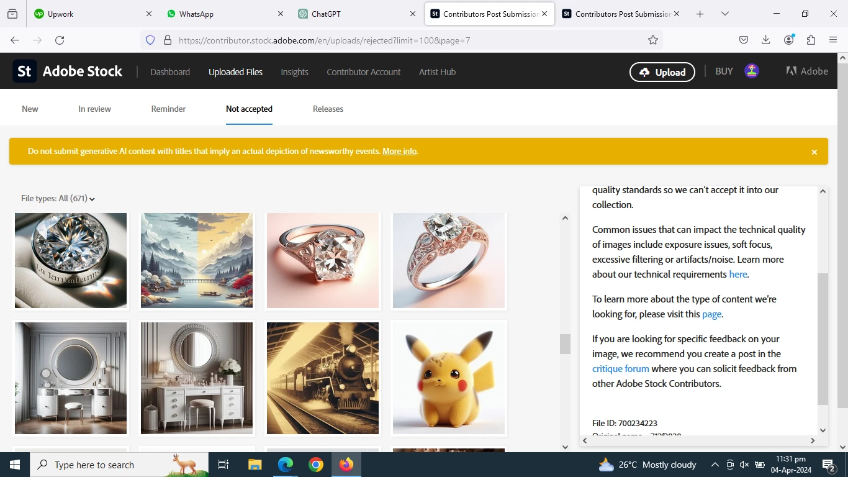Expand File types: All (671) dropdown

[x=58, y=199]
